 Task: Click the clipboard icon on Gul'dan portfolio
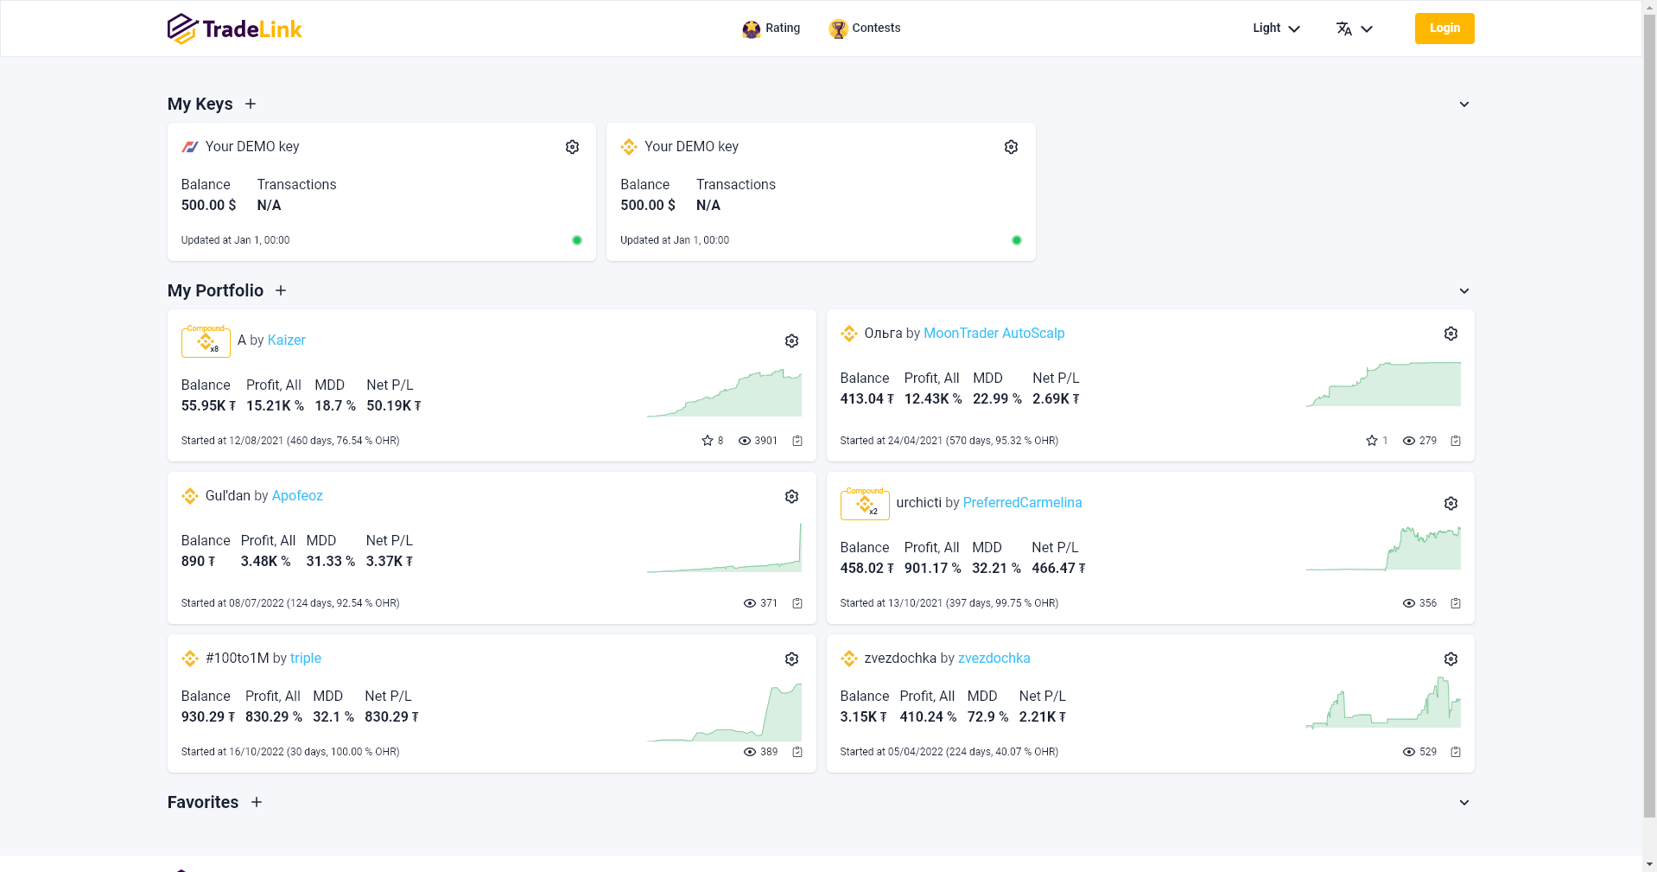pyautogui.click(x=797, y=603)
